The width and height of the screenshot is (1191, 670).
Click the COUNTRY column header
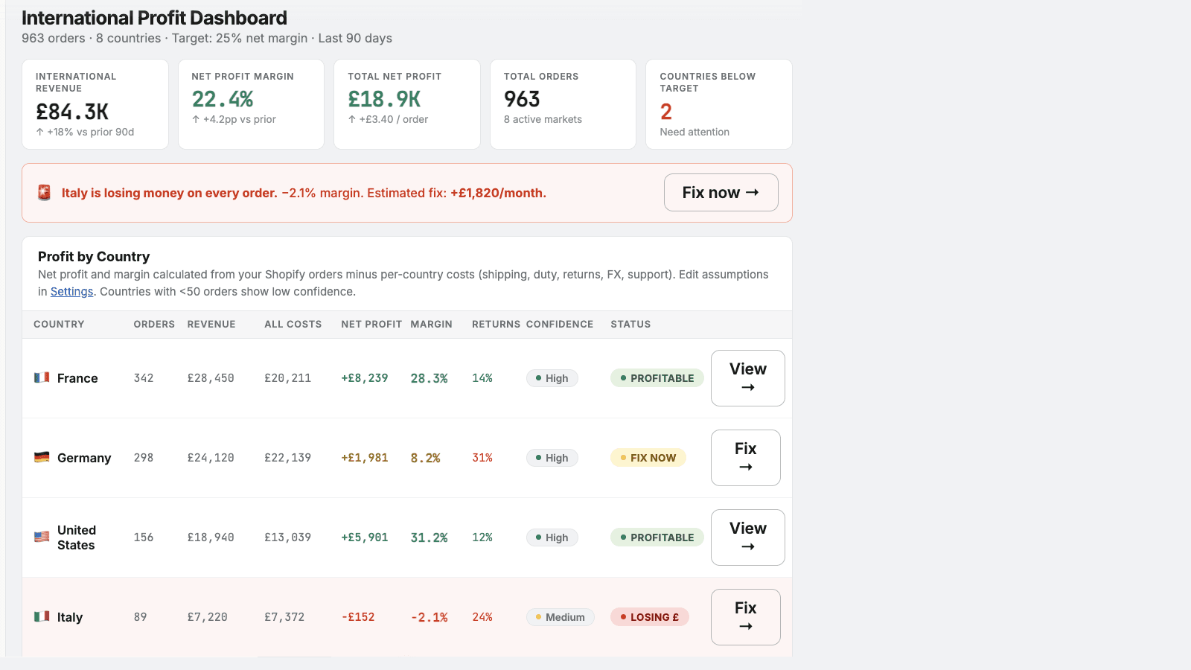(x=59, y=325)
